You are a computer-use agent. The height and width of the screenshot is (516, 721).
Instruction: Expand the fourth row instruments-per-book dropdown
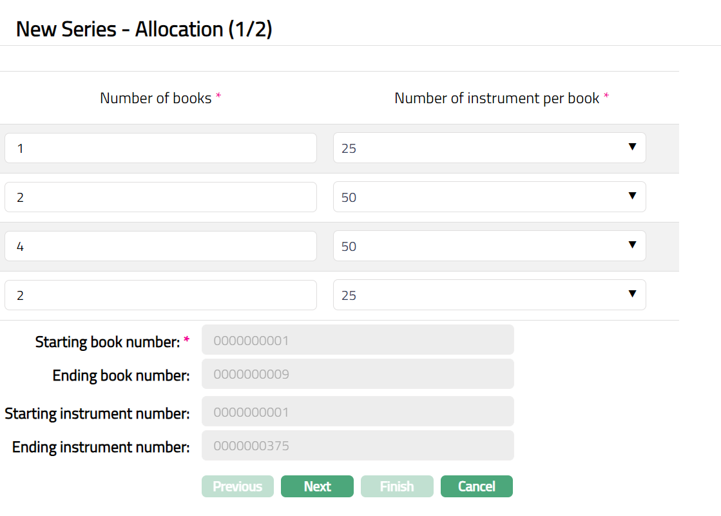[489, 295]
